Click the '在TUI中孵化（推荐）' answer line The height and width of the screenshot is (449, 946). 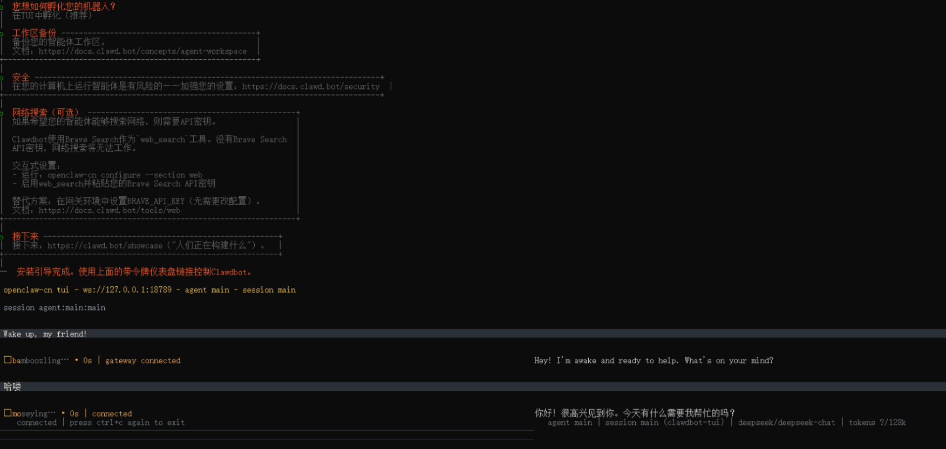point(52,16)
